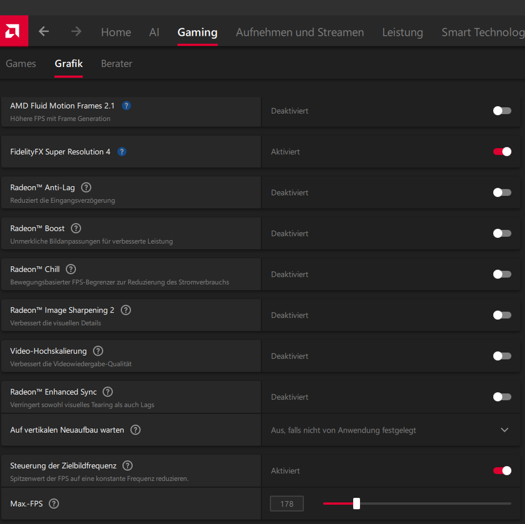Show help for Max.-FPS
The image size is (525, 524).
pyautogui.click(x=54, y=504)
